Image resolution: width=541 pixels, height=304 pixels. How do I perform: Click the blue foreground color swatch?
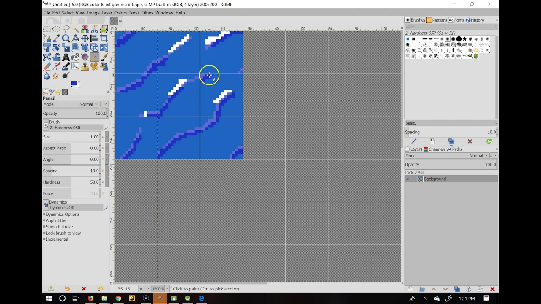pyautogui.click(x=74, y=84)
